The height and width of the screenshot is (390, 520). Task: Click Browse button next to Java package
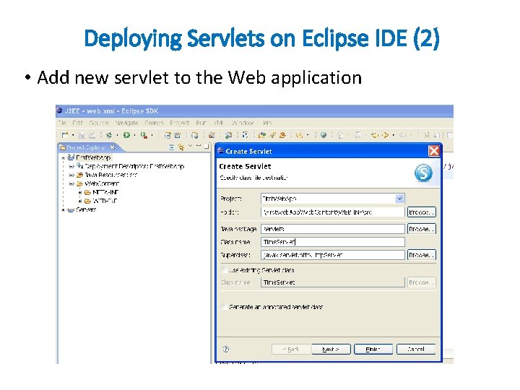[421, 229]
